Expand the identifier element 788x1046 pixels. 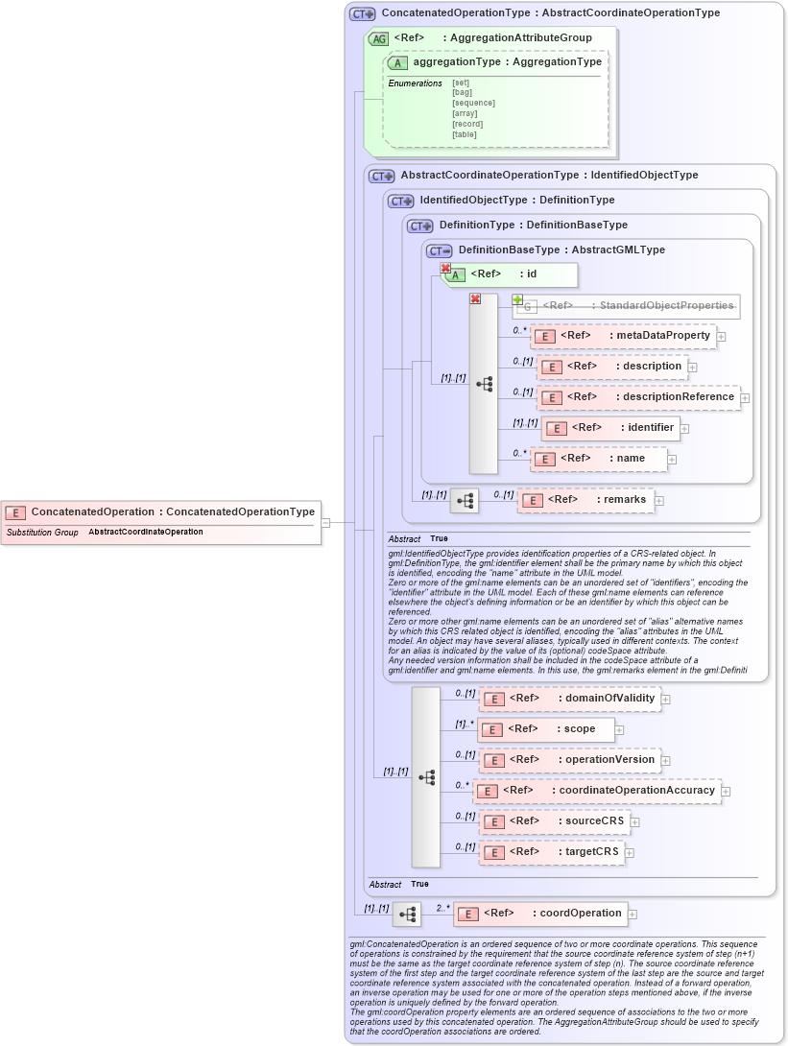click(x=684, y=429)
